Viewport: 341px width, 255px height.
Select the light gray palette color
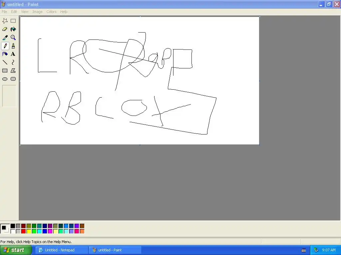coord(18,231)
